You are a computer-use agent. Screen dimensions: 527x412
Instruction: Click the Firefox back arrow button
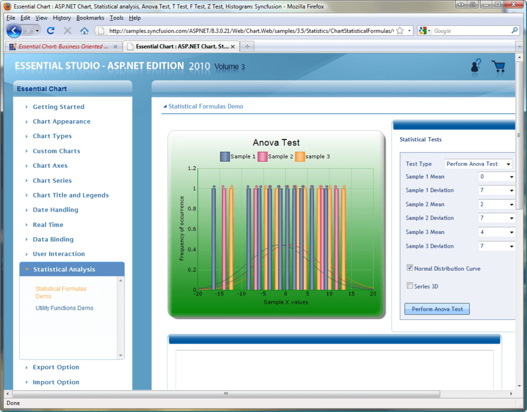click(14, 31)
